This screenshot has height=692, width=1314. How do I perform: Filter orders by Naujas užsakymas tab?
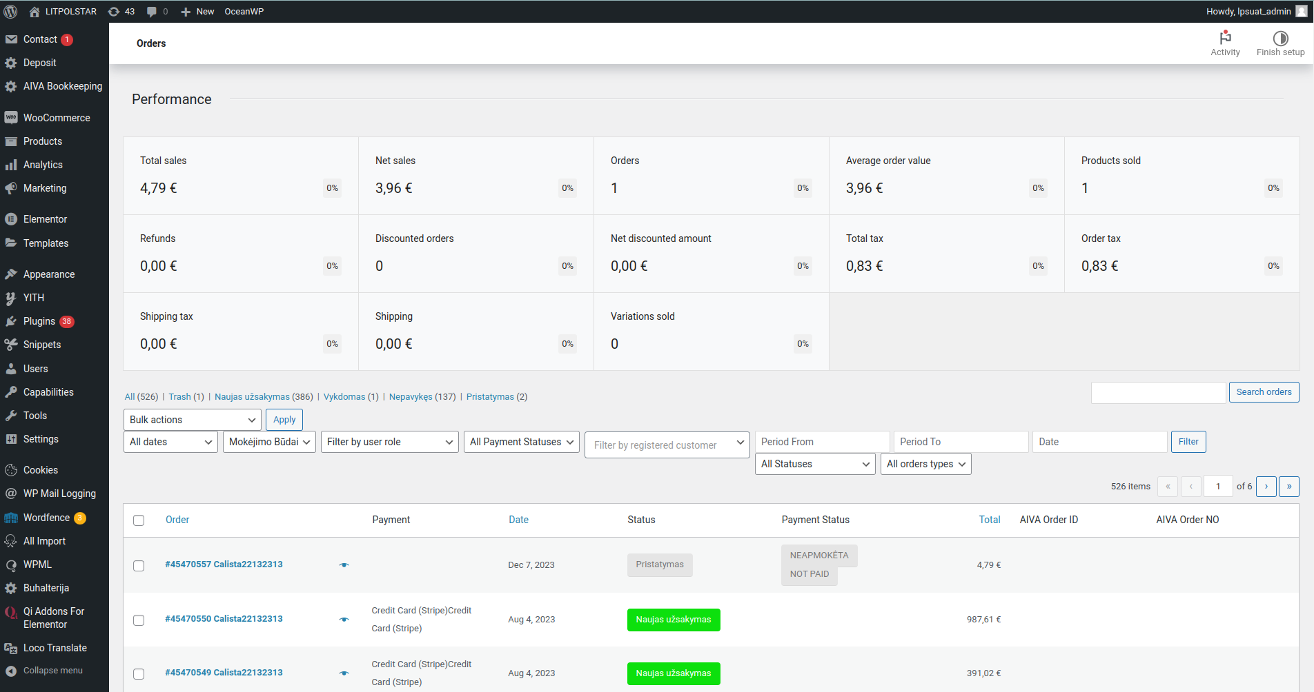click(x=252, y=397)
